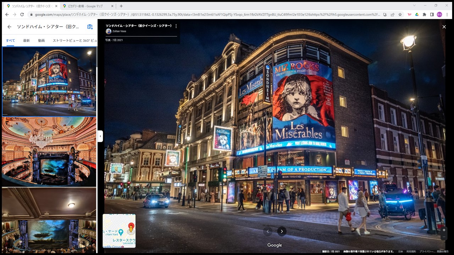Open the mini map thumbnail
454x255 pixels.
click(x=119, y=231)
